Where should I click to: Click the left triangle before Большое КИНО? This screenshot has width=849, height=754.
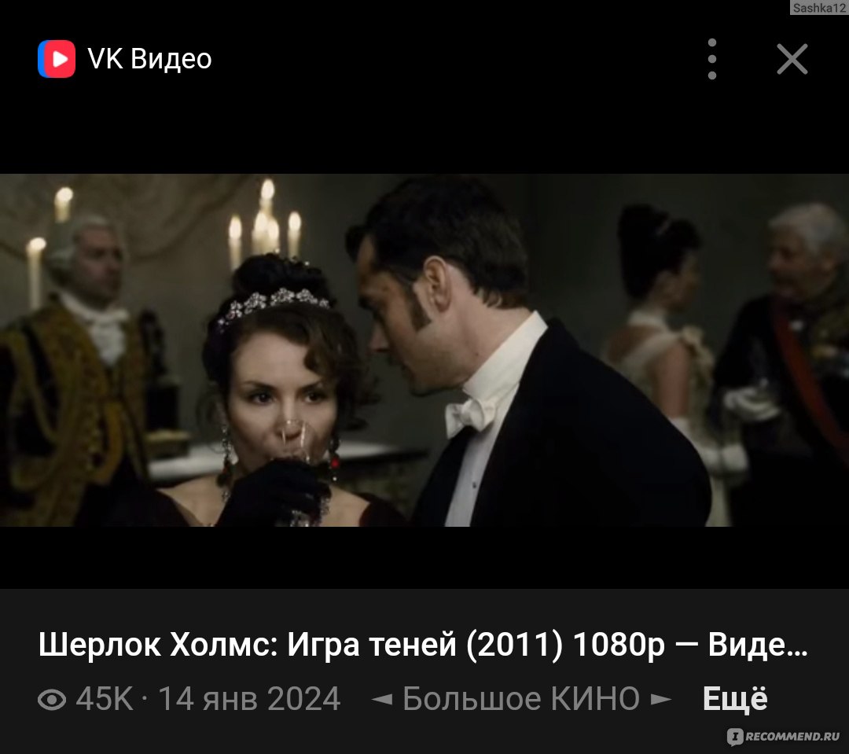point(382,699)
